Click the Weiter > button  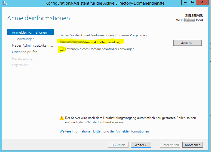(x=141, y=145)
